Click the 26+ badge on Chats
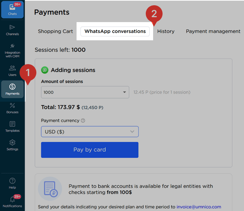 pos(17,4)
